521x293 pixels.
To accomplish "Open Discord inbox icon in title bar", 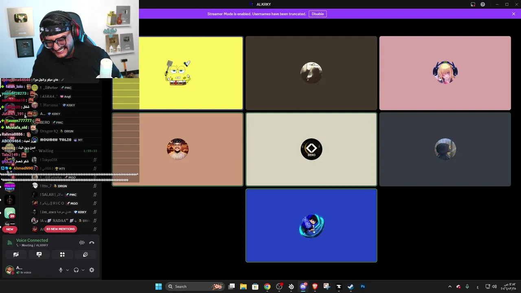I will click(x=473, y=4).
